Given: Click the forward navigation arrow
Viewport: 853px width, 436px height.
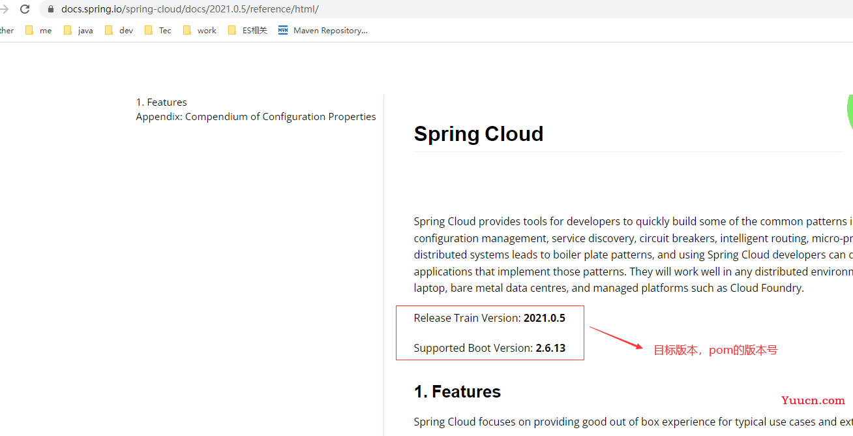Looking at the screenshot, I should [x=3, y=9].
